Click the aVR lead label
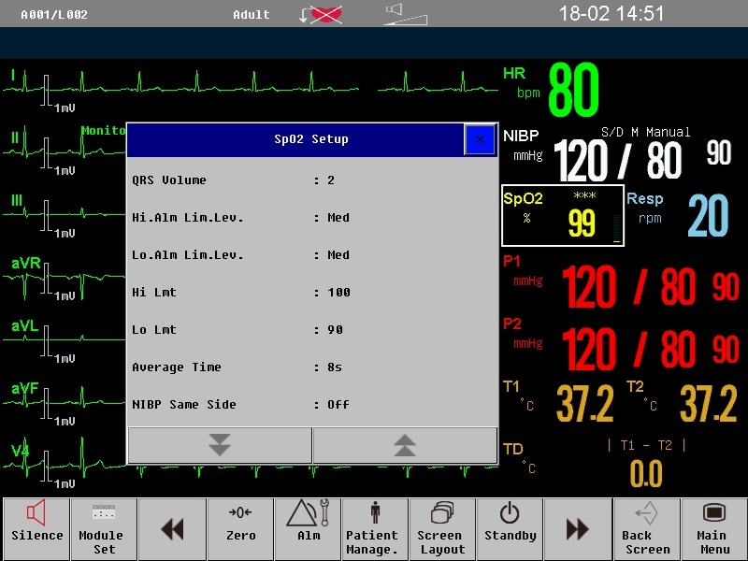The width and height of the screenshot is (748, 561). [x=26, y=264]
